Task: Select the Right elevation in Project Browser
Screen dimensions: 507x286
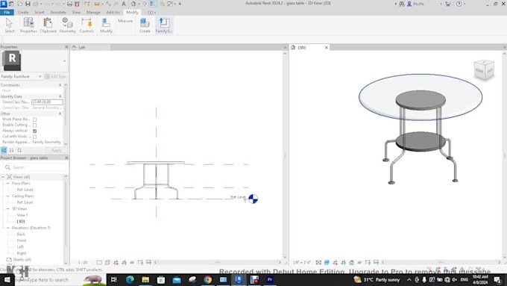Action: point(22,253)
